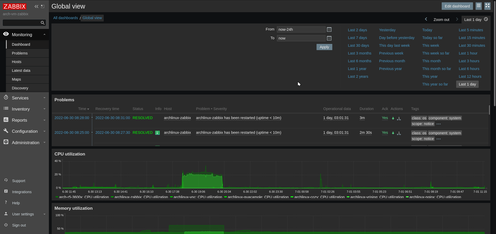Show more tags for 08:25:00 problem

coord(439,139)
